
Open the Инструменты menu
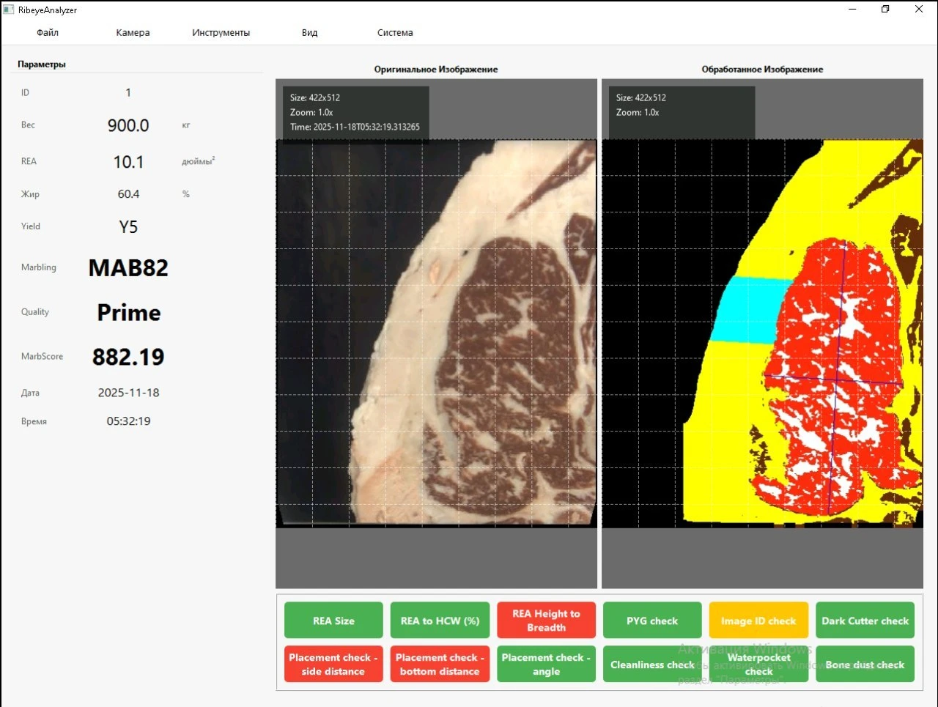click(221, 33)
